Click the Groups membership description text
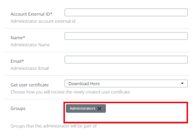Screen dimensions: 193x140 pos(54,126)
